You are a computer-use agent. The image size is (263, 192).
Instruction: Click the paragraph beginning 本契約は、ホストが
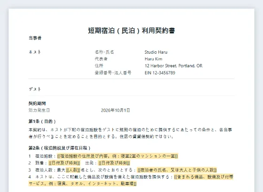point(131,133)
